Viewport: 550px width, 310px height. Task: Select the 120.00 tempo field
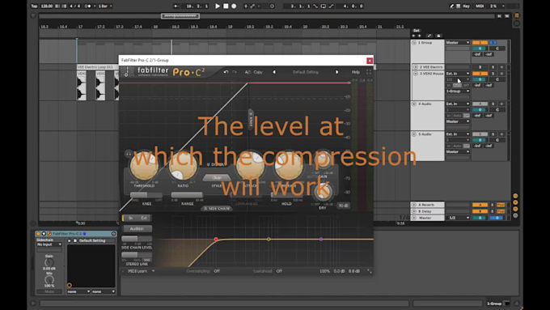[x=47, y=6]
